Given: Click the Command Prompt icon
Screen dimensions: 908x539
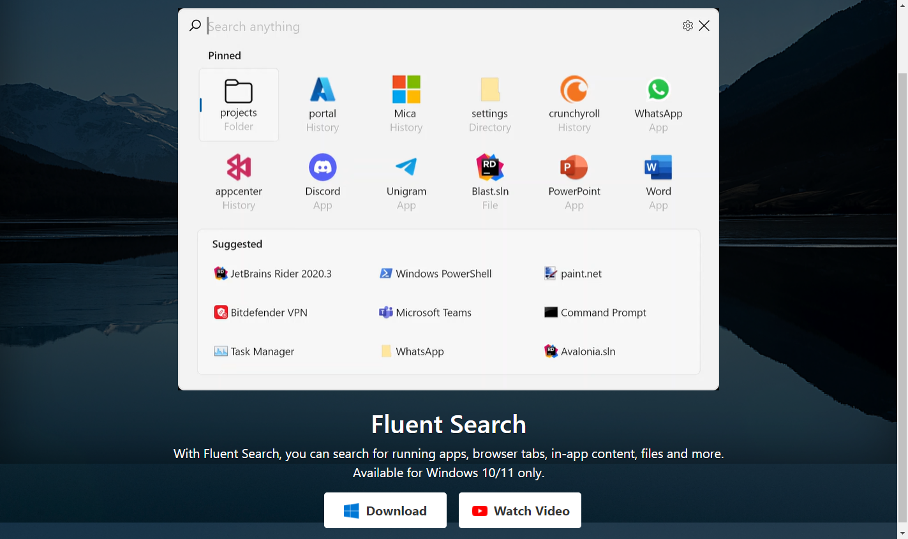Looking at the screenshot, I should click(x=551, y=312).
